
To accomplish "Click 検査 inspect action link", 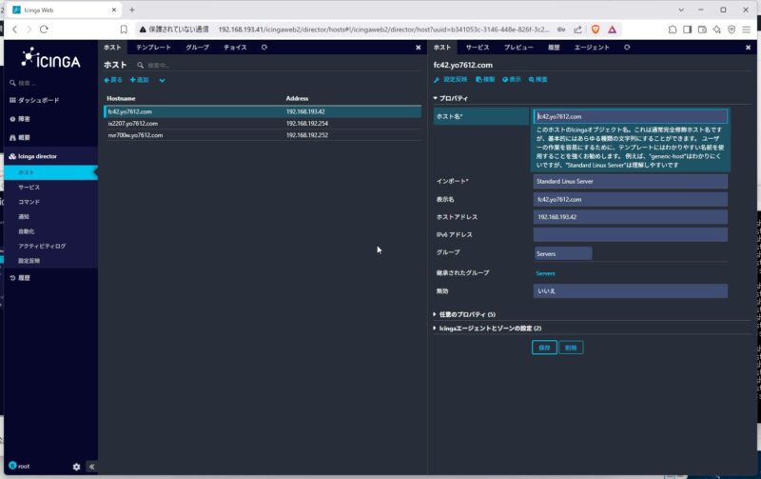I will pyautogui.click(x=537, y=80).
